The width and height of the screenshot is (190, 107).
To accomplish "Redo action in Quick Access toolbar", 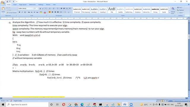I will [x=13, y=1].
